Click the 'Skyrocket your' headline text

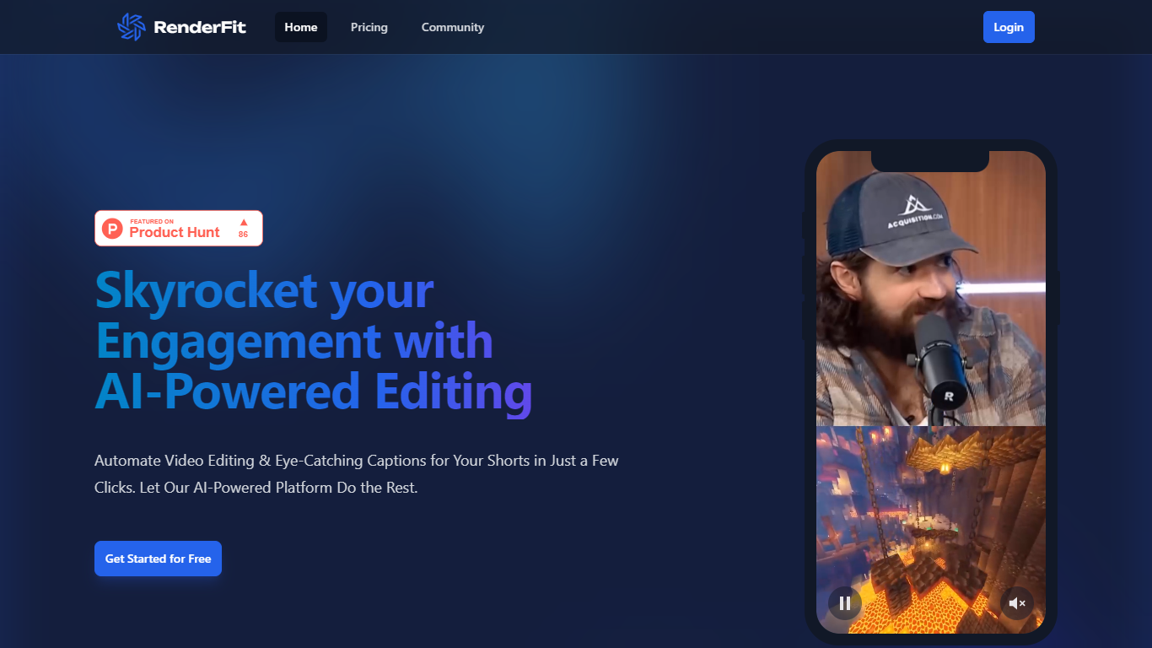[x=264, y=289]
